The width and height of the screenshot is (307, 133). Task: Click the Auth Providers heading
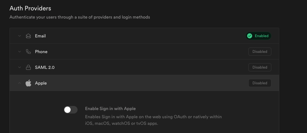point(30,8)
